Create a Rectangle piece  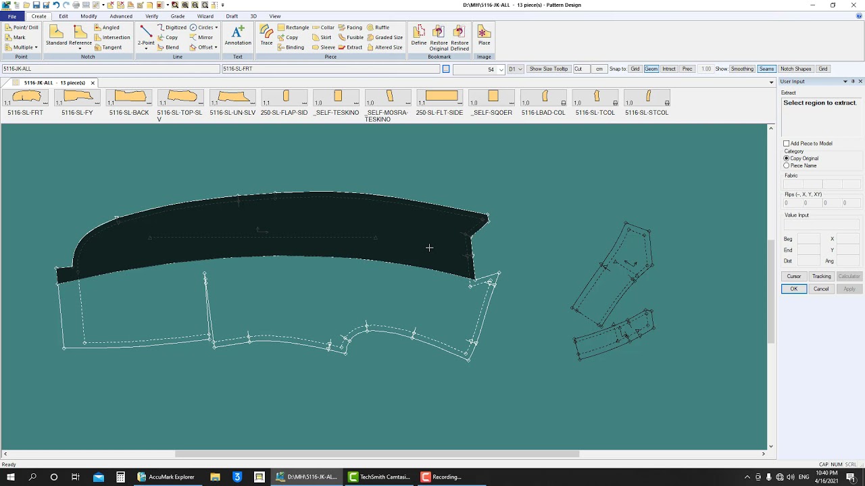click(x=293, y=28)
